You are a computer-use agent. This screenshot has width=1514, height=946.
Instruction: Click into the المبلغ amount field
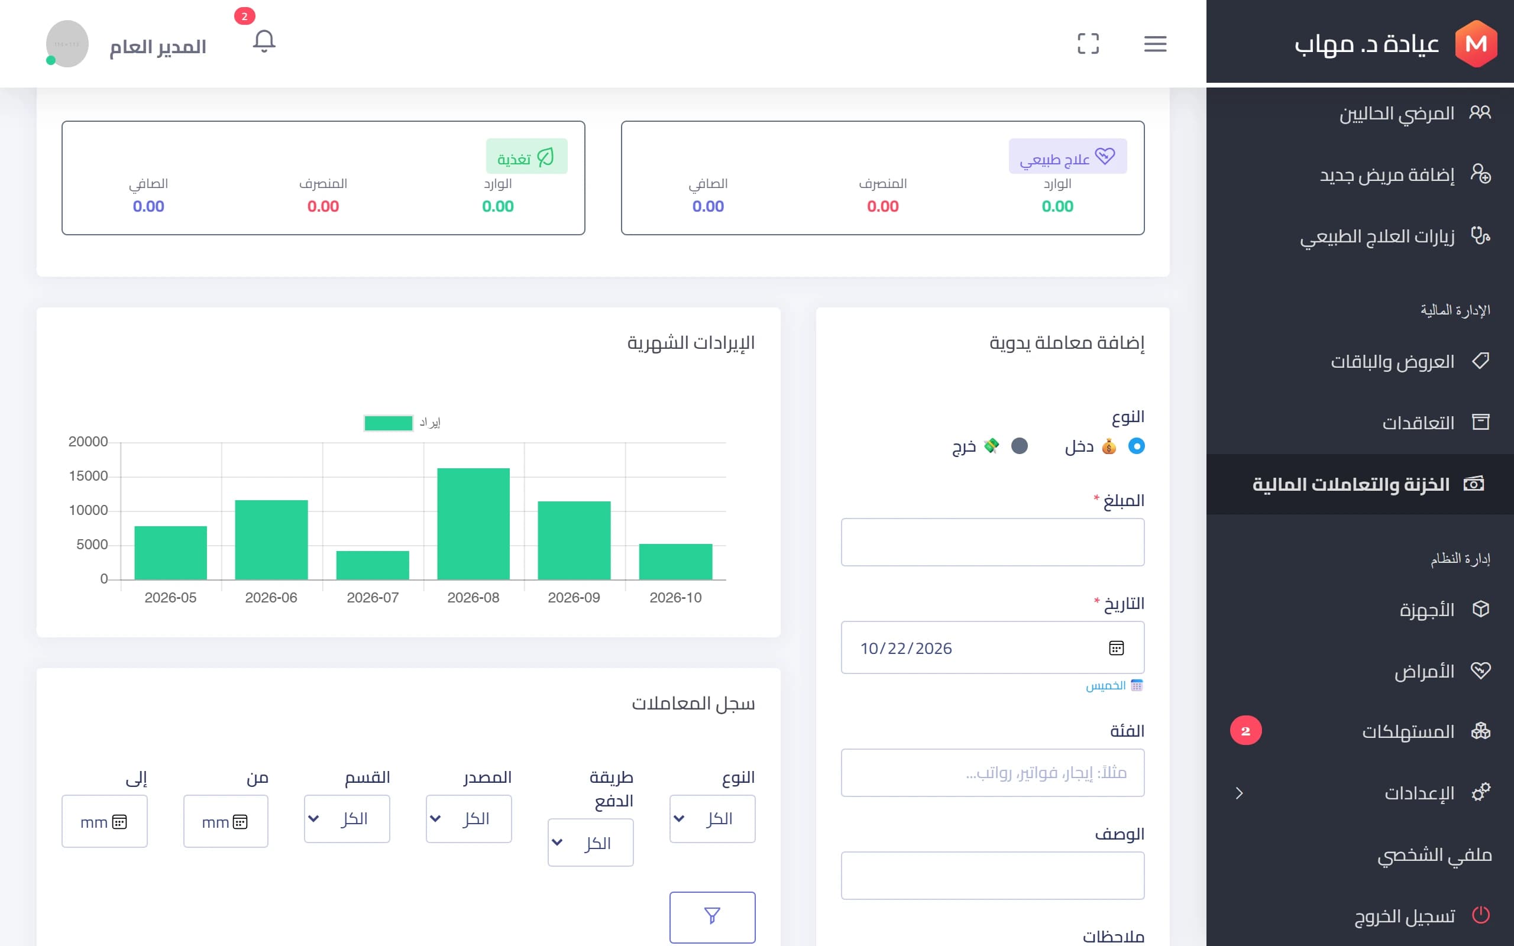992,542
